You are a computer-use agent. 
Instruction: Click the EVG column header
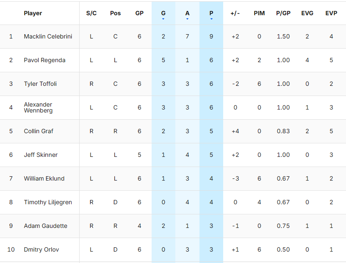pyautogui.click(x=307, y=13)
